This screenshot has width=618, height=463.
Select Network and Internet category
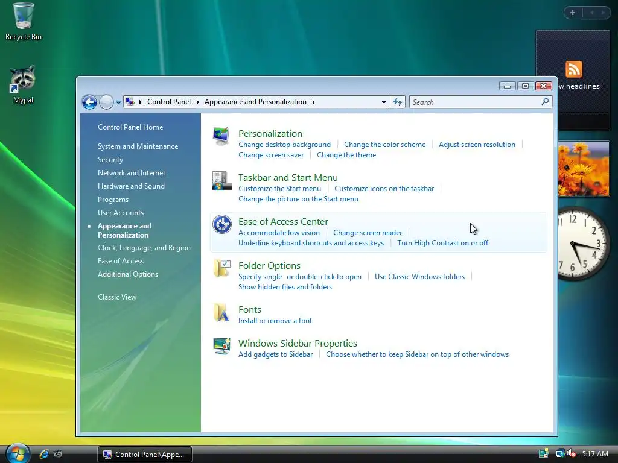(x=131, y=173)
